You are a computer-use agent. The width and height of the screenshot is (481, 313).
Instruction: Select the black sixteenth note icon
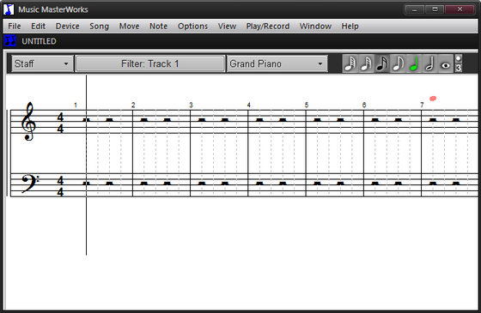[382, 63]
